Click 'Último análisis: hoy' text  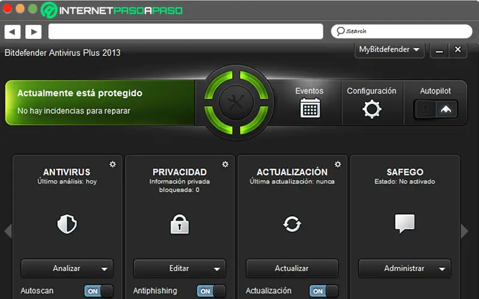tap(67, 182)
